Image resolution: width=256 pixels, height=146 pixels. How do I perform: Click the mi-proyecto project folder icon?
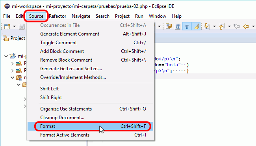pyautogui.click(x=13, y=56)
